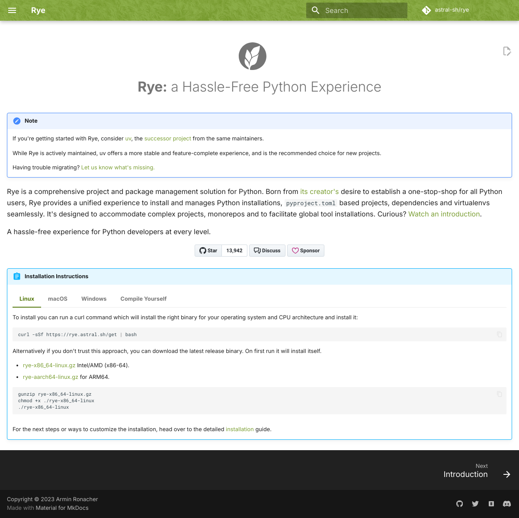Click the Watch an introduction link
519x518 pixels.
(x=444, y=214)
